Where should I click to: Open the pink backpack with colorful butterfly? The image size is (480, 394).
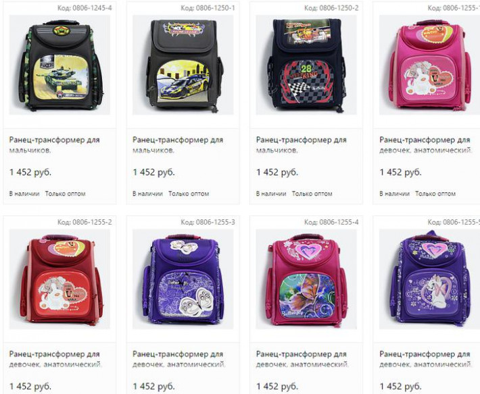pos(306,279)
